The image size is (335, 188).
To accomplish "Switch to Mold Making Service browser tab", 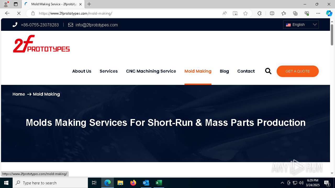I will (x=53, y=4).
